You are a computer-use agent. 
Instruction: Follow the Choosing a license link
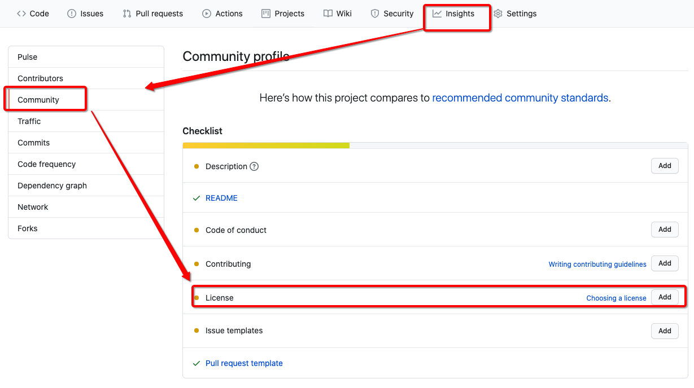click(x=616, y=298)
